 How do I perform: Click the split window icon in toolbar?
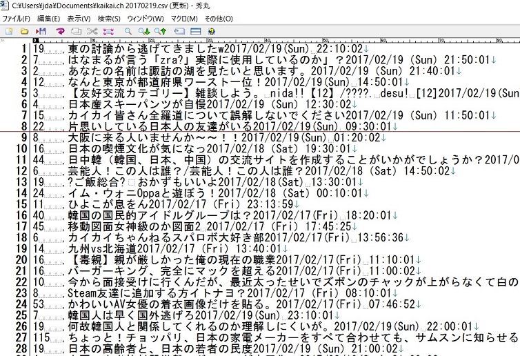(x=195, y=32)
